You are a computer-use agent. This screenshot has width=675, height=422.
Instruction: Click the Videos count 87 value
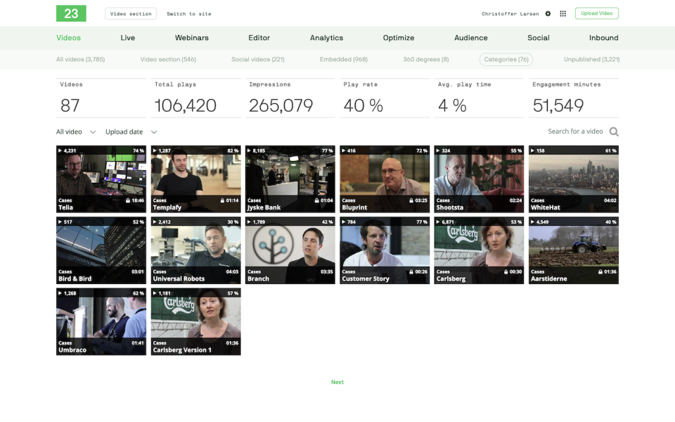coord(70,105)
